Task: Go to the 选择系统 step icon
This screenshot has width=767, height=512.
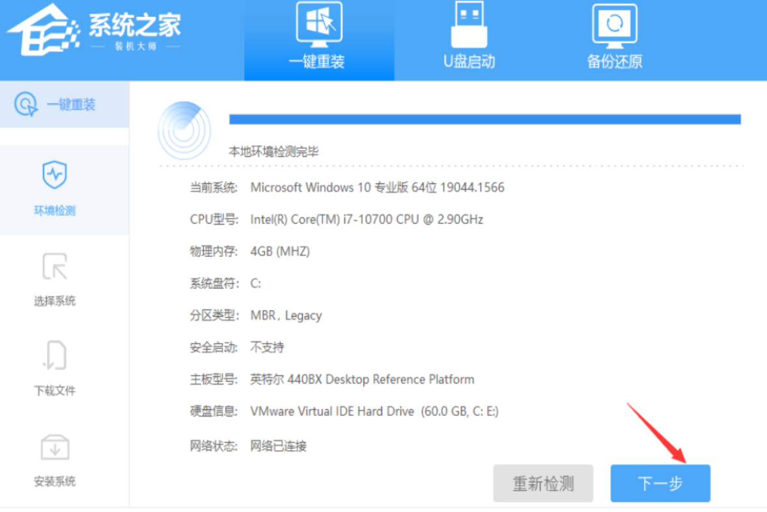Action: (55, 267)
